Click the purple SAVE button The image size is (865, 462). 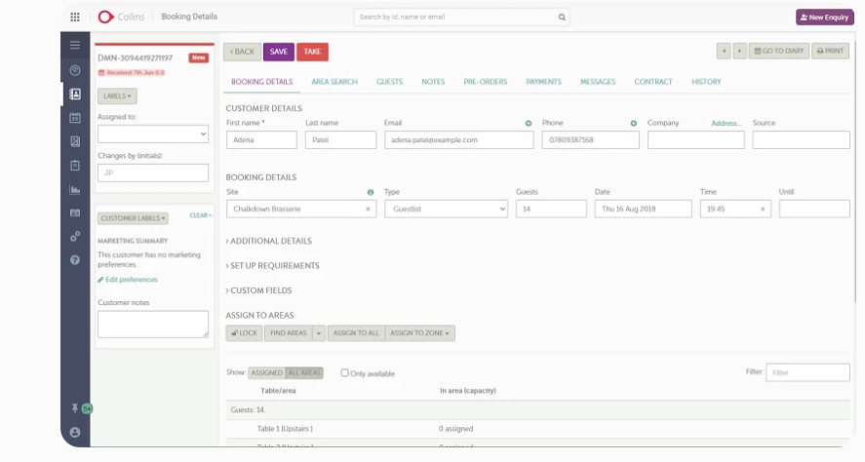[279, 52]
